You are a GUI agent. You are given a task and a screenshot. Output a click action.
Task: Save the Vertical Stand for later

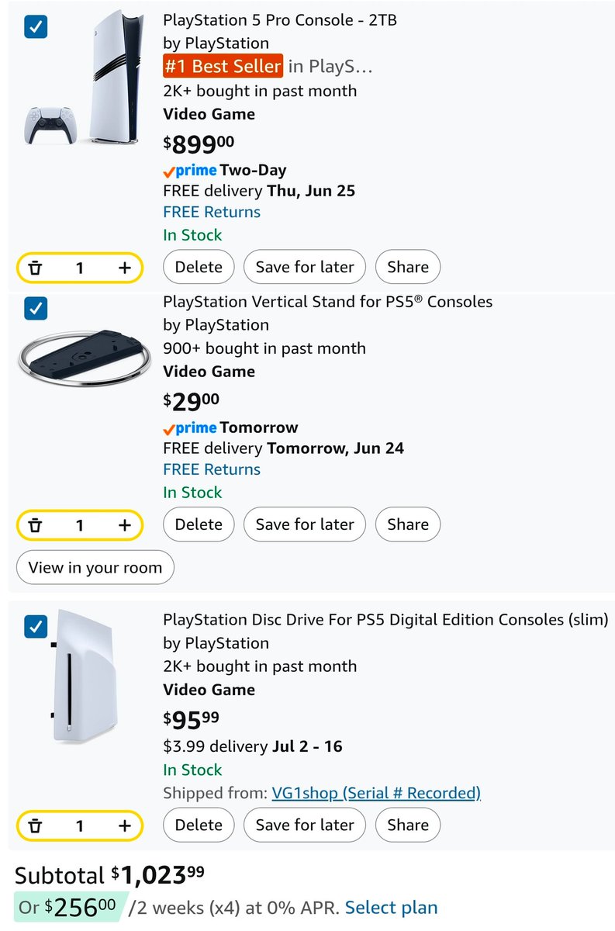(305, 524)
